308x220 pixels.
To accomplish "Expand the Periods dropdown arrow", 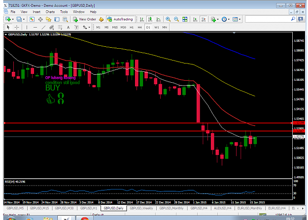I will (229, 19).
